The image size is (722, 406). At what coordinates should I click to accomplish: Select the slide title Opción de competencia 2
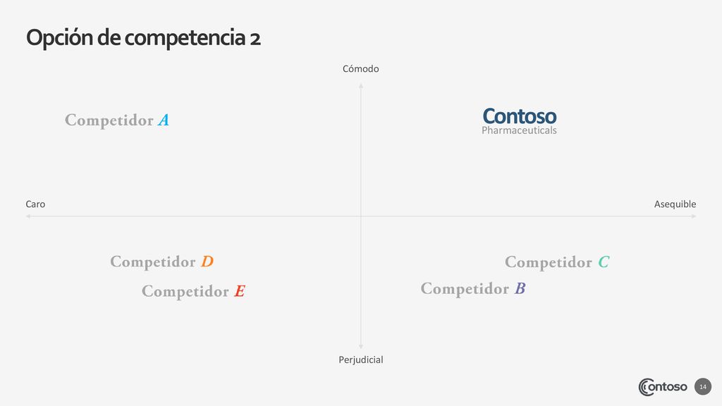click(143, 38)
